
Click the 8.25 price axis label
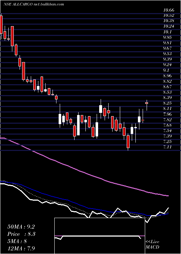click(x=167, y=103)
